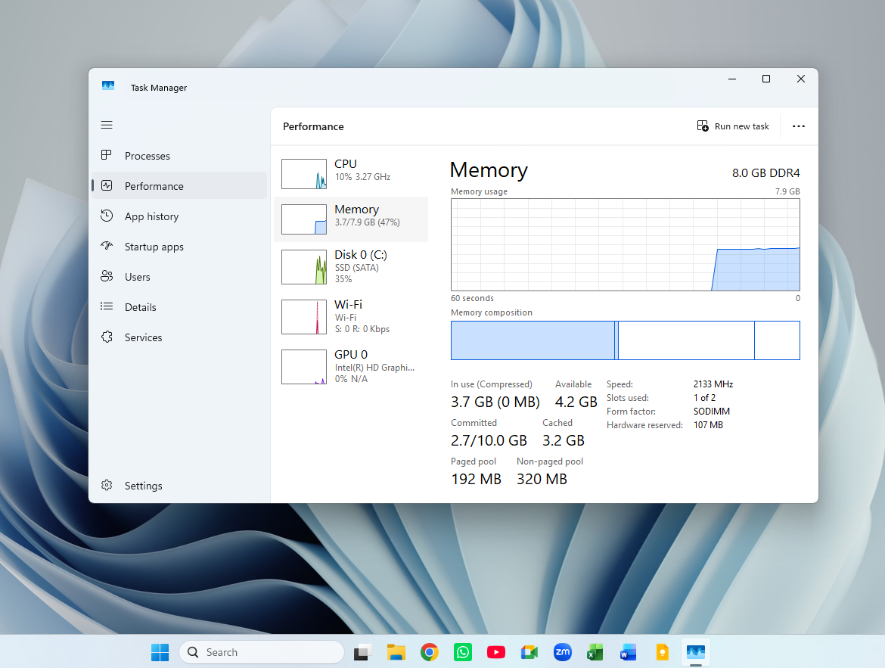Select the Memory performance entry
Viewport: 885px width, 668px height.
350,219
